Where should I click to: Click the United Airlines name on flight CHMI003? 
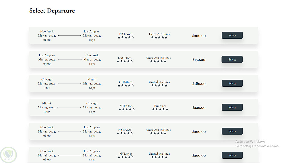(159, 82)
